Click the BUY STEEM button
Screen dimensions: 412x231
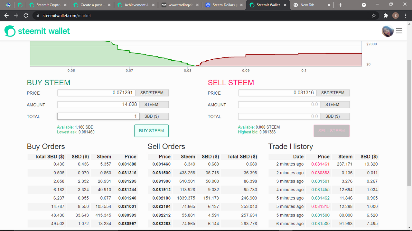pos(151,131)
